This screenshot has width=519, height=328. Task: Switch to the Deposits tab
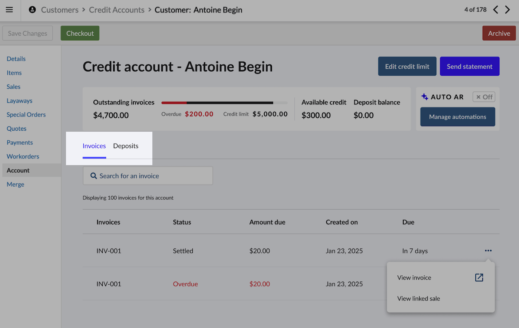click(x=126, y=146)
